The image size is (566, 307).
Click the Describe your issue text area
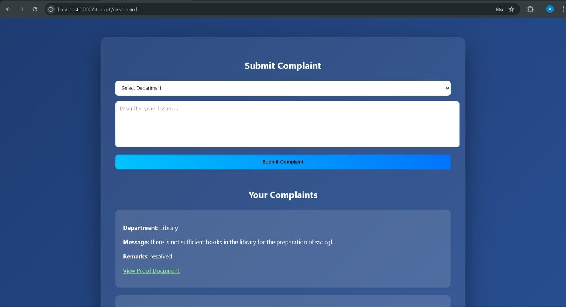pos(287,124)
